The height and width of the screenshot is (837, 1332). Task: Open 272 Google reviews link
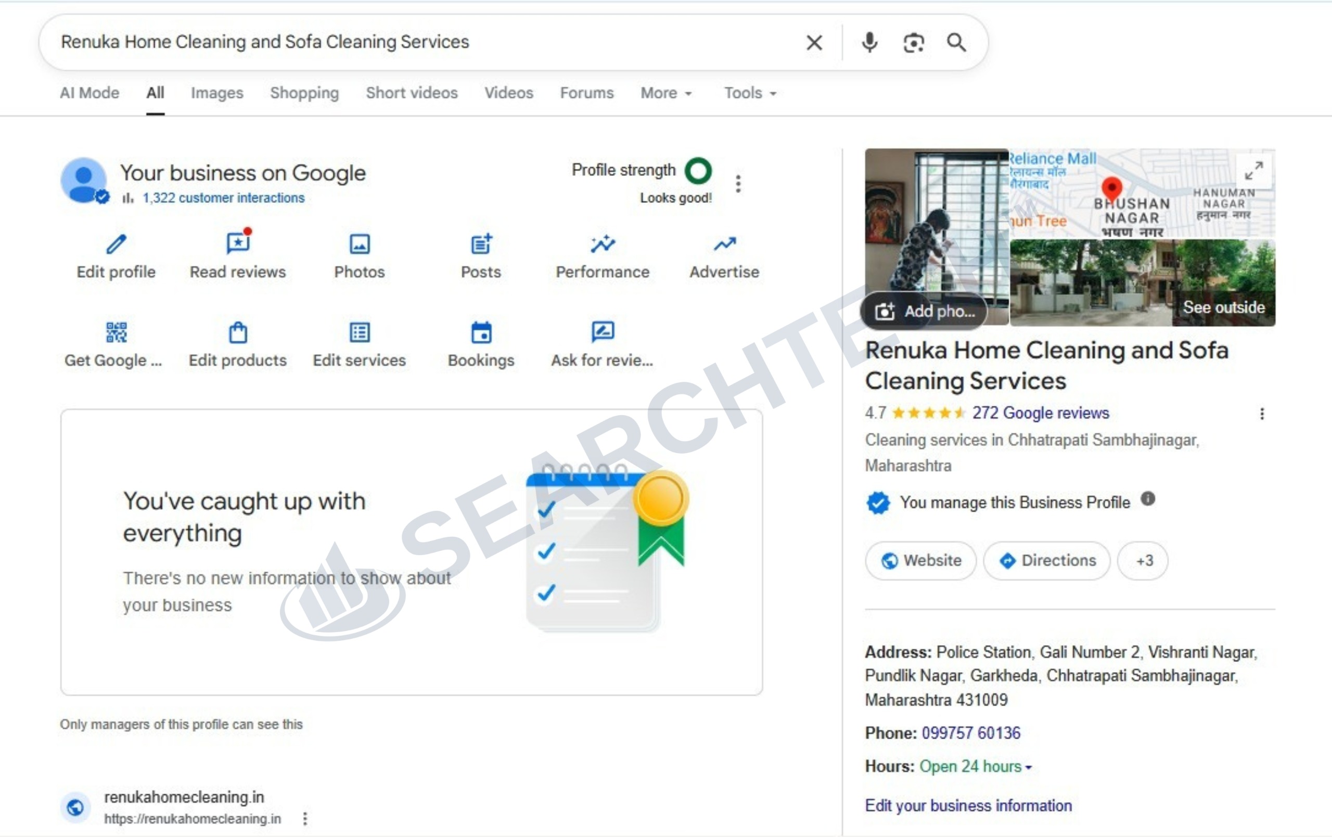pos(1041,413)
